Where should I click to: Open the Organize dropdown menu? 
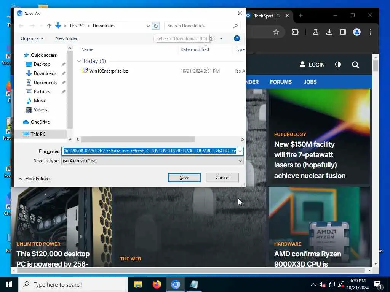(32, 38)
